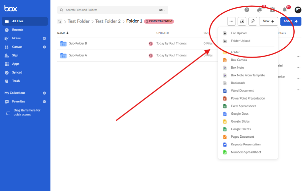Open the PT account avatar menu
Image resolution: width=308 pixels, height=191 pixels.
point(298,10)
